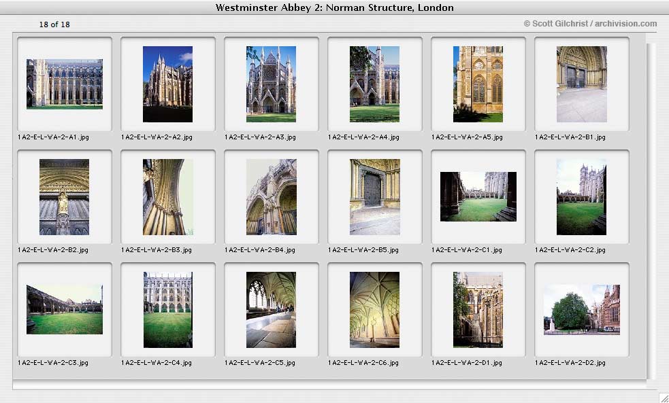Open the dark door thumbnail 1A2-E-L-WA-2-B5.jpg
This screenshot has width=669, height=403.
coord(374,197)
